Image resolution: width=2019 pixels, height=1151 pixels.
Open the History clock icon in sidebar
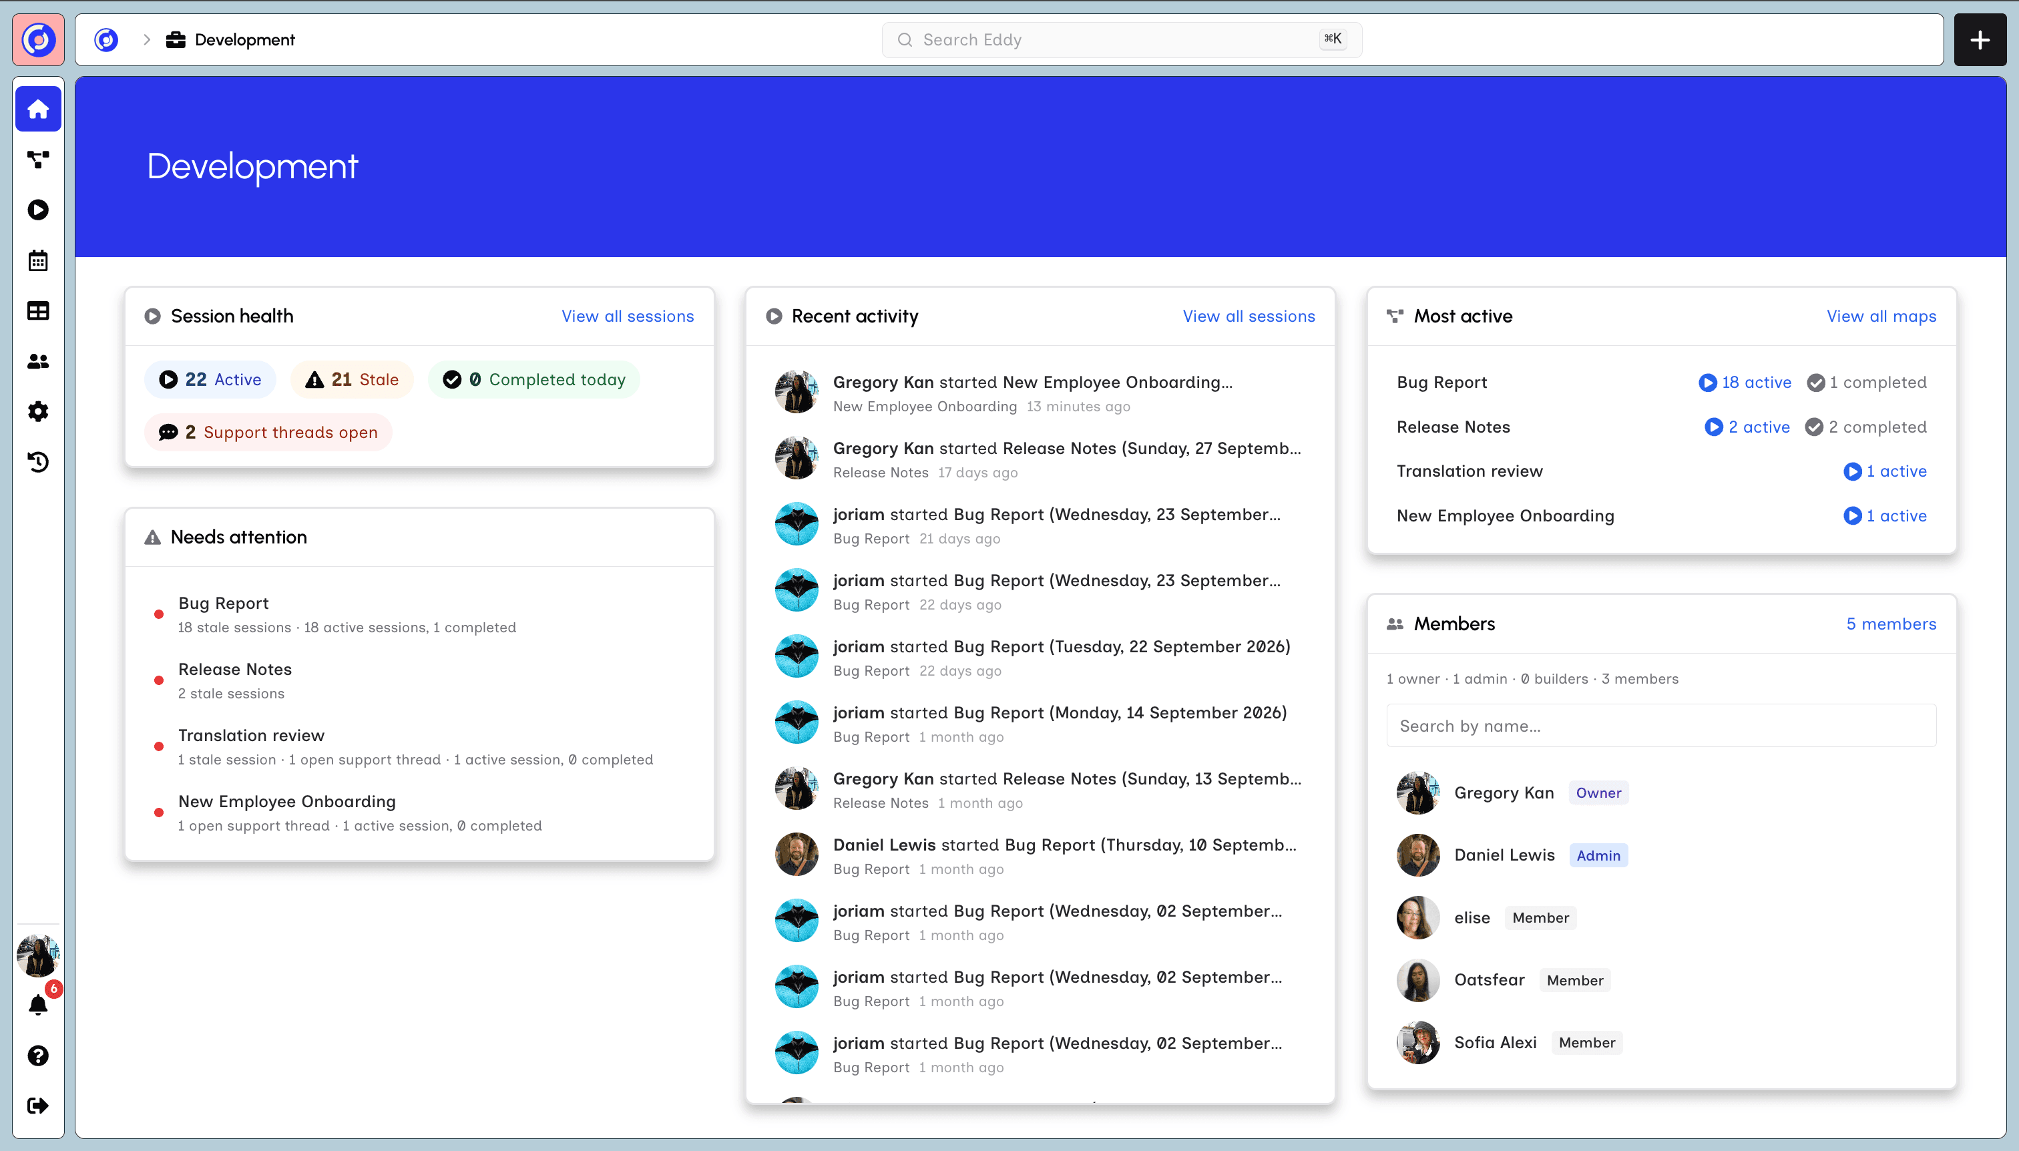[38, 461]
